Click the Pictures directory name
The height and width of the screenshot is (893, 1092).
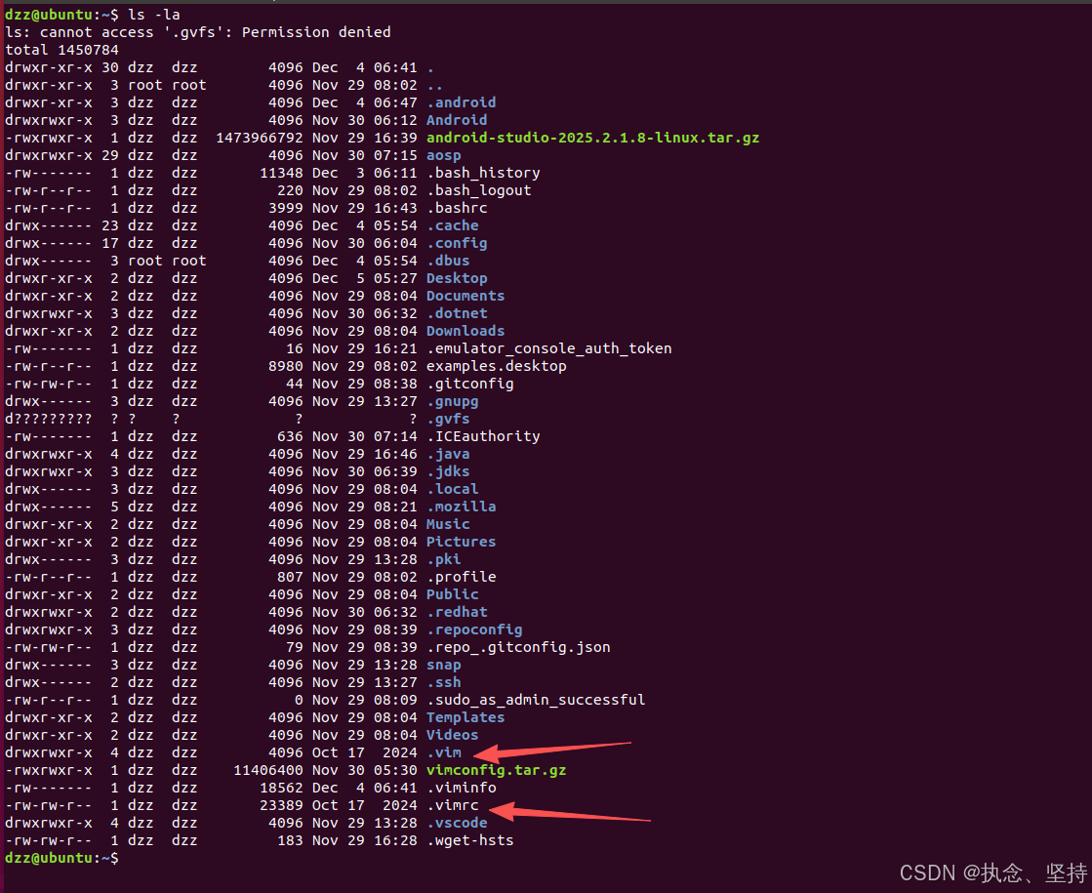(461, 542)
